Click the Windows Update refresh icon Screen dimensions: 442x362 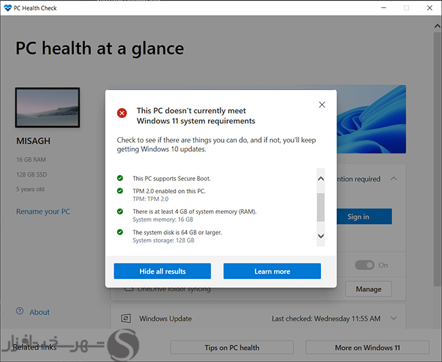126,319
